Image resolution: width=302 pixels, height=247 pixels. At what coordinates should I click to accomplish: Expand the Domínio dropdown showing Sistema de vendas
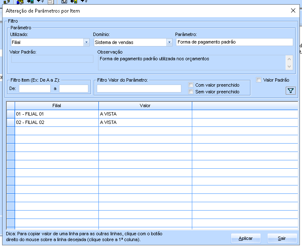coord(169,42)
